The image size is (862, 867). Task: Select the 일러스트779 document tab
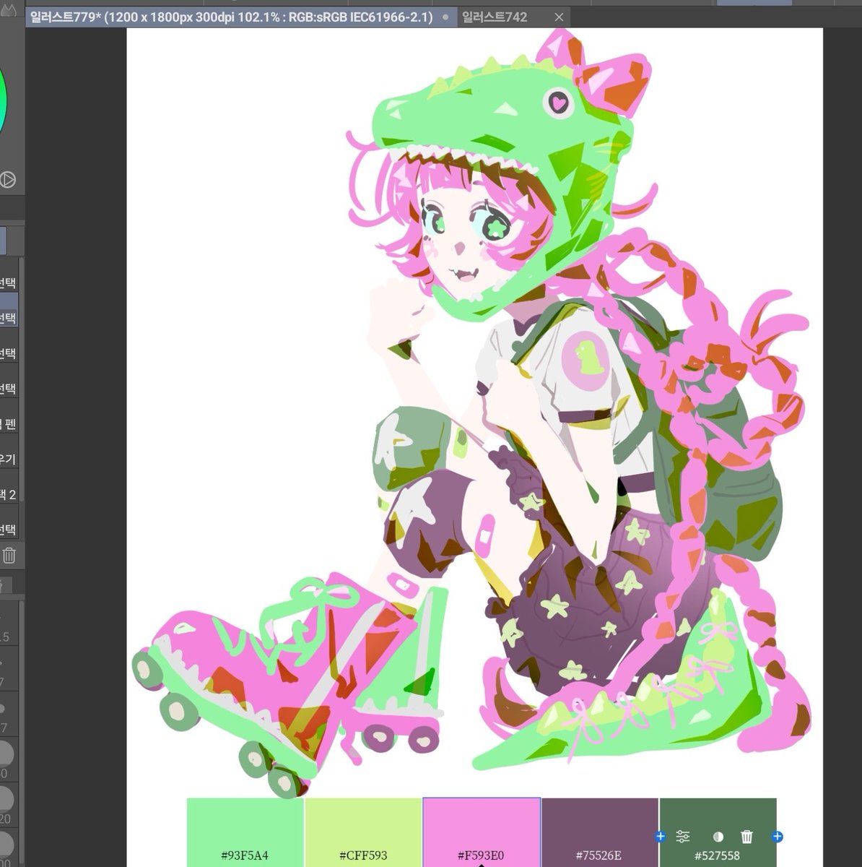(x=240, y=17)
